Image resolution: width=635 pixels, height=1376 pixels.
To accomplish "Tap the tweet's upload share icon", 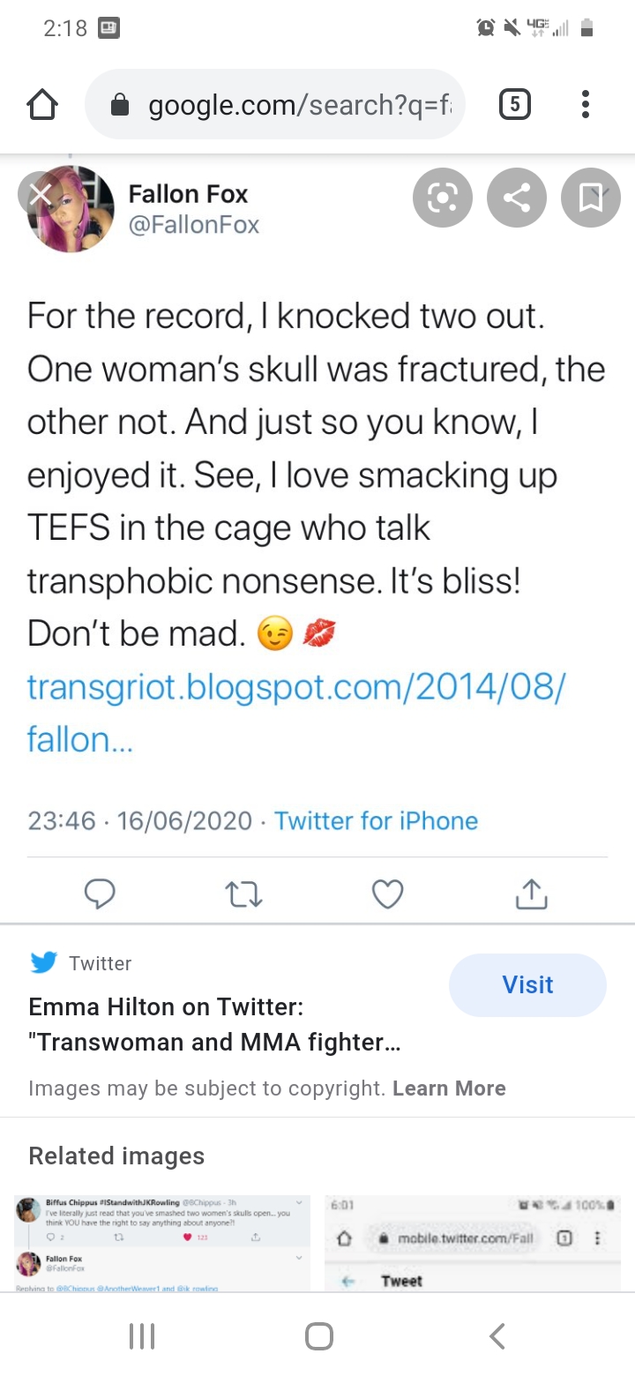I will (531, 894).
